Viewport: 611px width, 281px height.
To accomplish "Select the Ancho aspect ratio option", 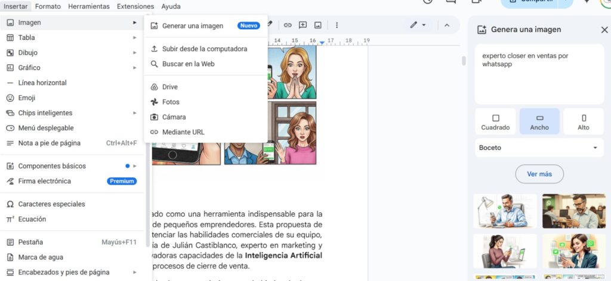I will point(539,122).
